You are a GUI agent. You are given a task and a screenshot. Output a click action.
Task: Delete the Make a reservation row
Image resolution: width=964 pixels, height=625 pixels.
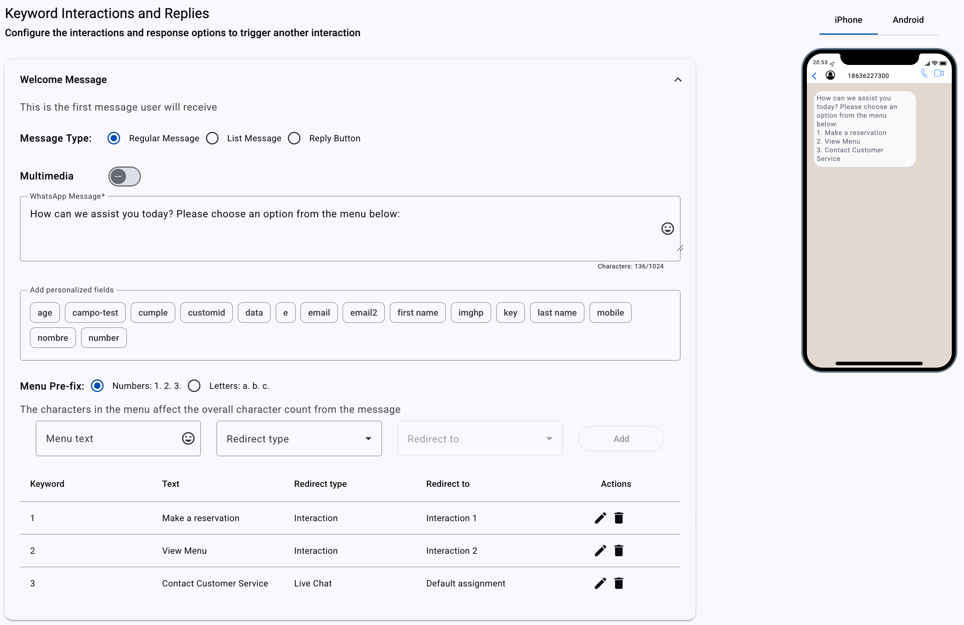tap(619, 518)
